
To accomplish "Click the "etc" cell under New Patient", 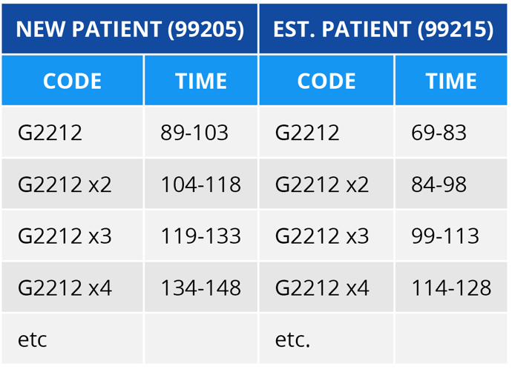I will (x=33, y=339).
